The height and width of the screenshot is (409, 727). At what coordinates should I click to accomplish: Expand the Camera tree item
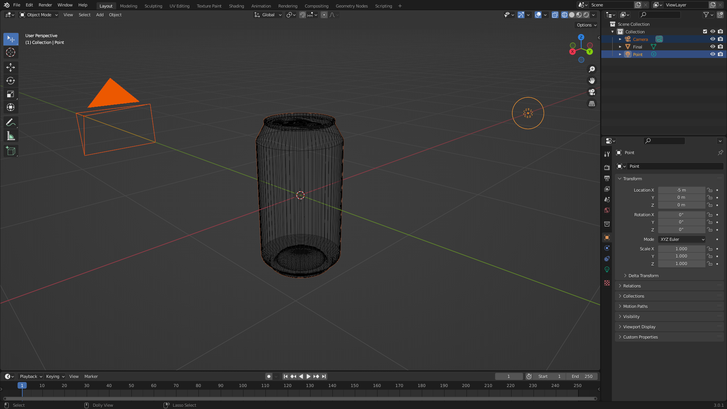(620, 39)
